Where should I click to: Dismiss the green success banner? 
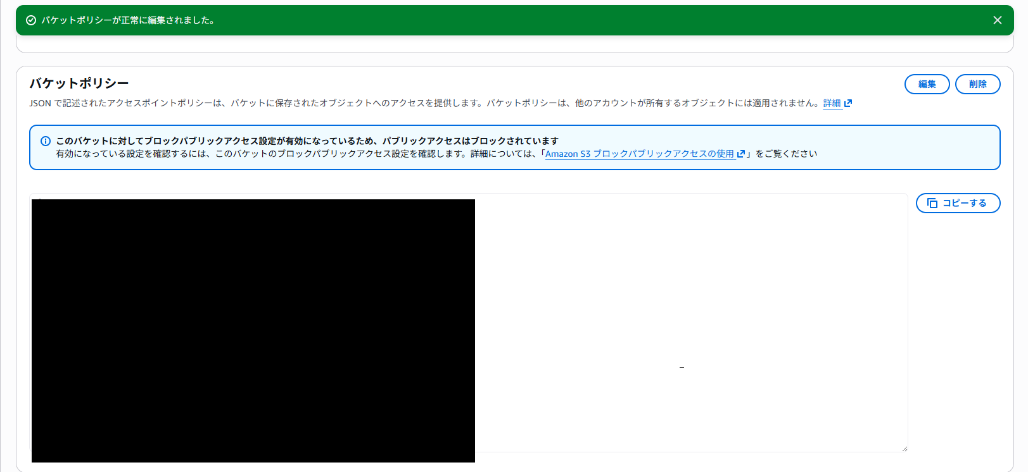[x=997, y=20]
